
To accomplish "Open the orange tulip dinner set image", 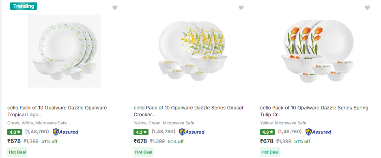I will coord(318,51).
